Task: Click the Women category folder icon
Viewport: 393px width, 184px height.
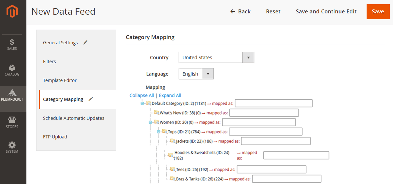Action: (156, 122)
